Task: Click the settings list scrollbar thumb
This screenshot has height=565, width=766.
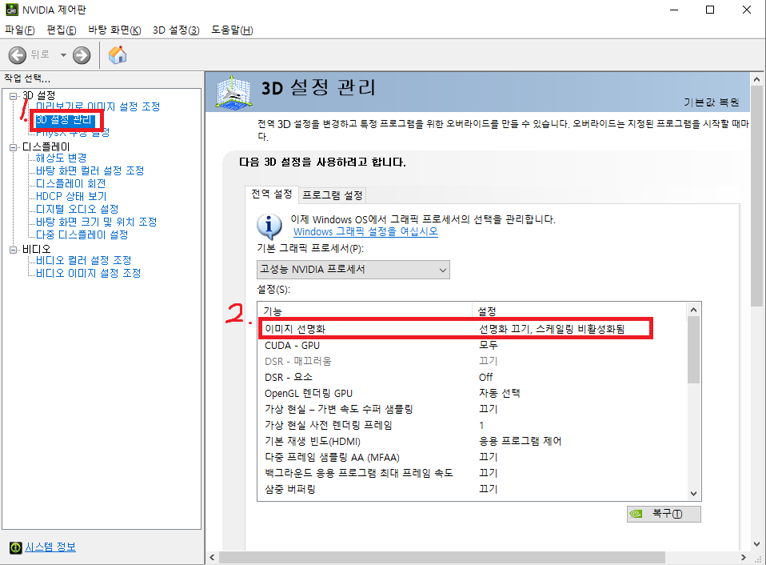Action: coord(694,350)
